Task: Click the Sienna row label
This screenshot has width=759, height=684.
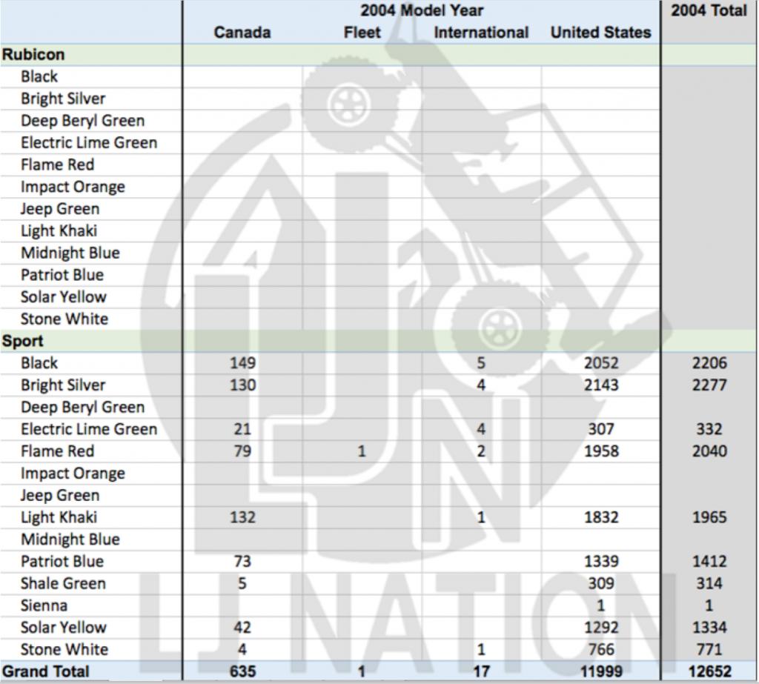Action: 44,605
